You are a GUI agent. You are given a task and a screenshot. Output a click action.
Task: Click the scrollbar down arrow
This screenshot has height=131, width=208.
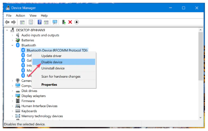coord(200,117)
